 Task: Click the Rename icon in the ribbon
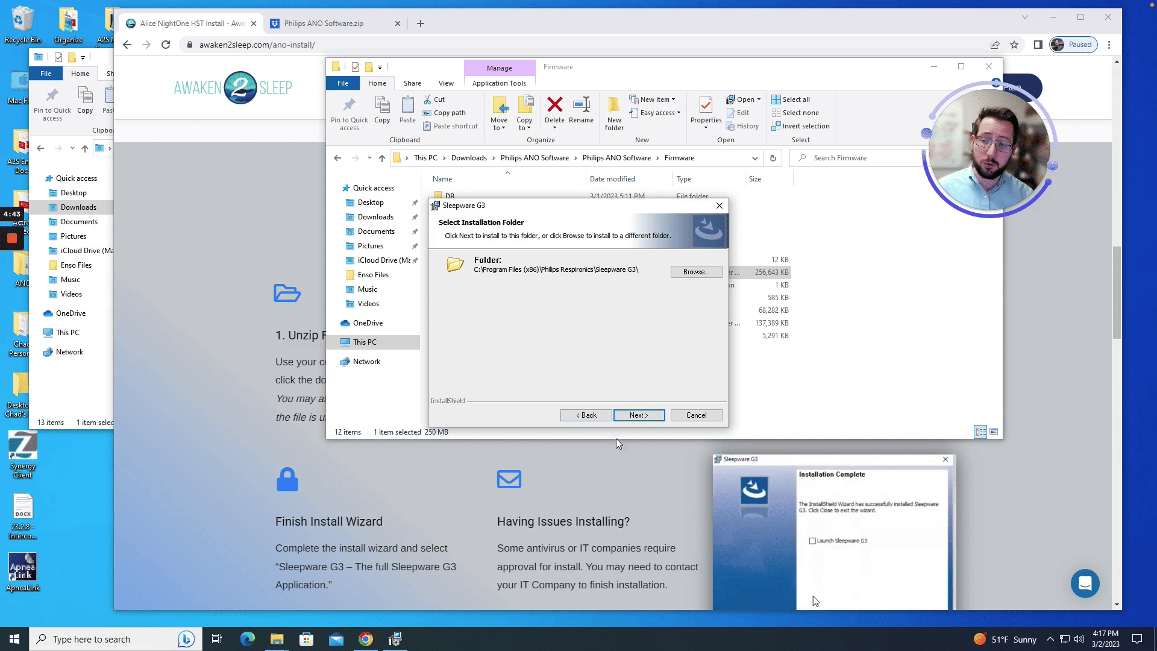581,105
